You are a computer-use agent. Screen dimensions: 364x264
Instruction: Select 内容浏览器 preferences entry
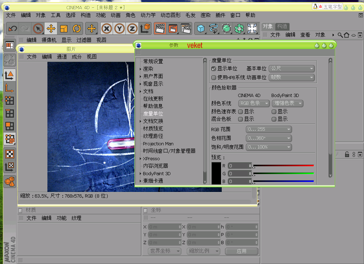click(155, 166)
